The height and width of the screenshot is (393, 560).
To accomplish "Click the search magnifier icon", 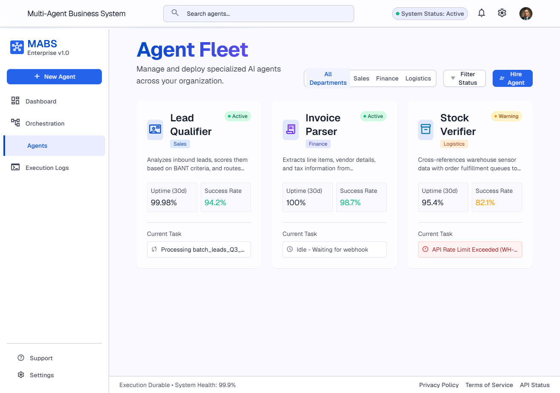I will click(175, 13).
